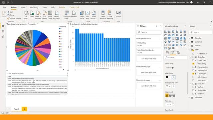The width and height of the screenshot is (213, 120).
Task: Open the Font color picker
Action: click(x=168, y=77)
